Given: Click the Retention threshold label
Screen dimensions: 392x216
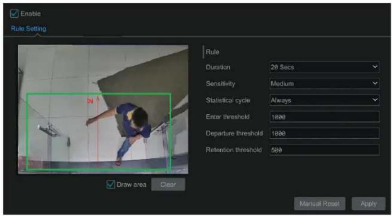Looking at the screenshot, I should (x=234, y=150).
